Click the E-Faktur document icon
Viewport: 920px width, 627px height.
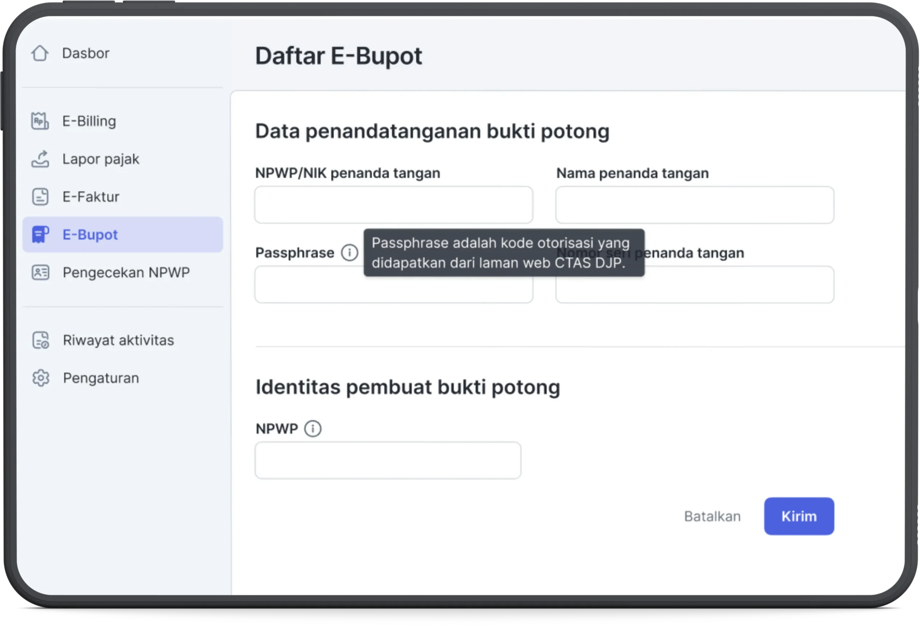40,196
